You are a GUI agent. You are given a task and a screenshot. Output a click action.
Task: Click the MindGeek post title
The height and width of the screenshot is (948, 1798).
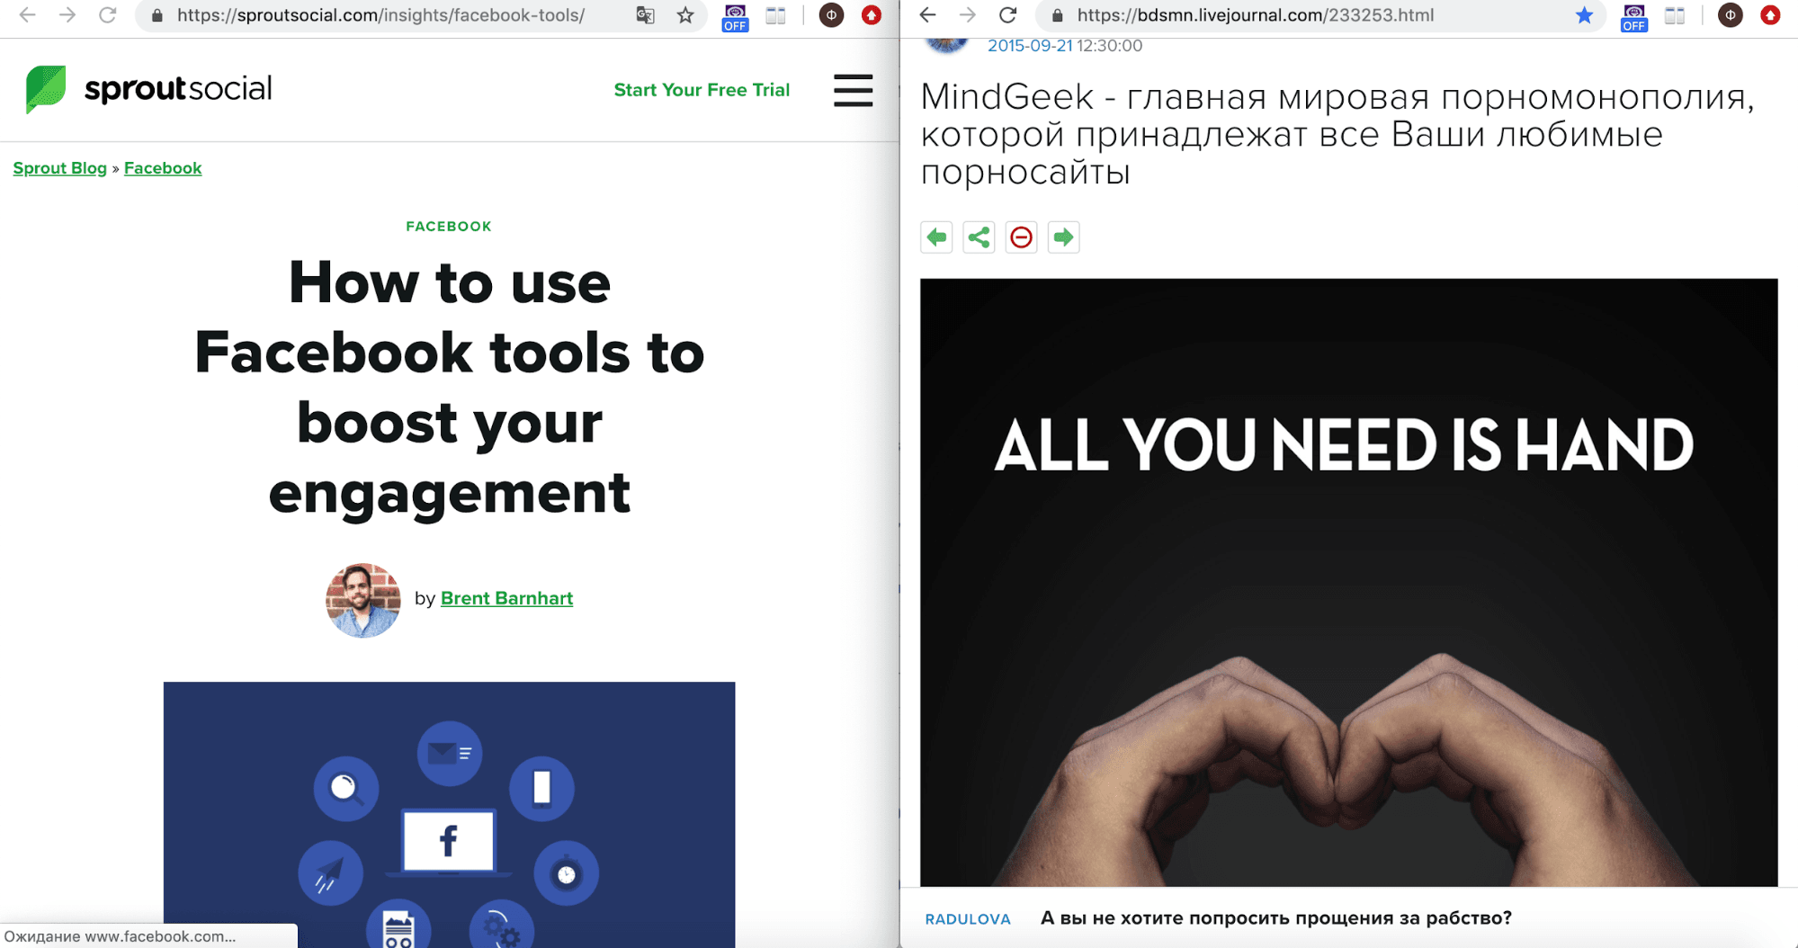(1337, 134)
